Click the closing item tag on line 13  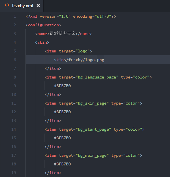(x=53, y=121)
